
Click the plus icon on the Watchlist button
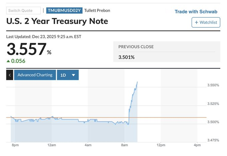tap(197, 22)
